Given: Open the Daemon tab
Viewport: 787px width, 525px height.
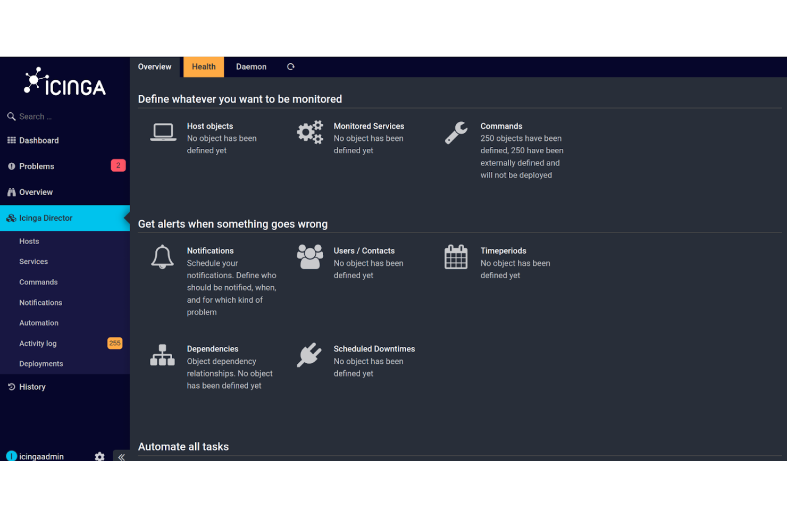Looking at the screenshot, I should coord(251,66).
